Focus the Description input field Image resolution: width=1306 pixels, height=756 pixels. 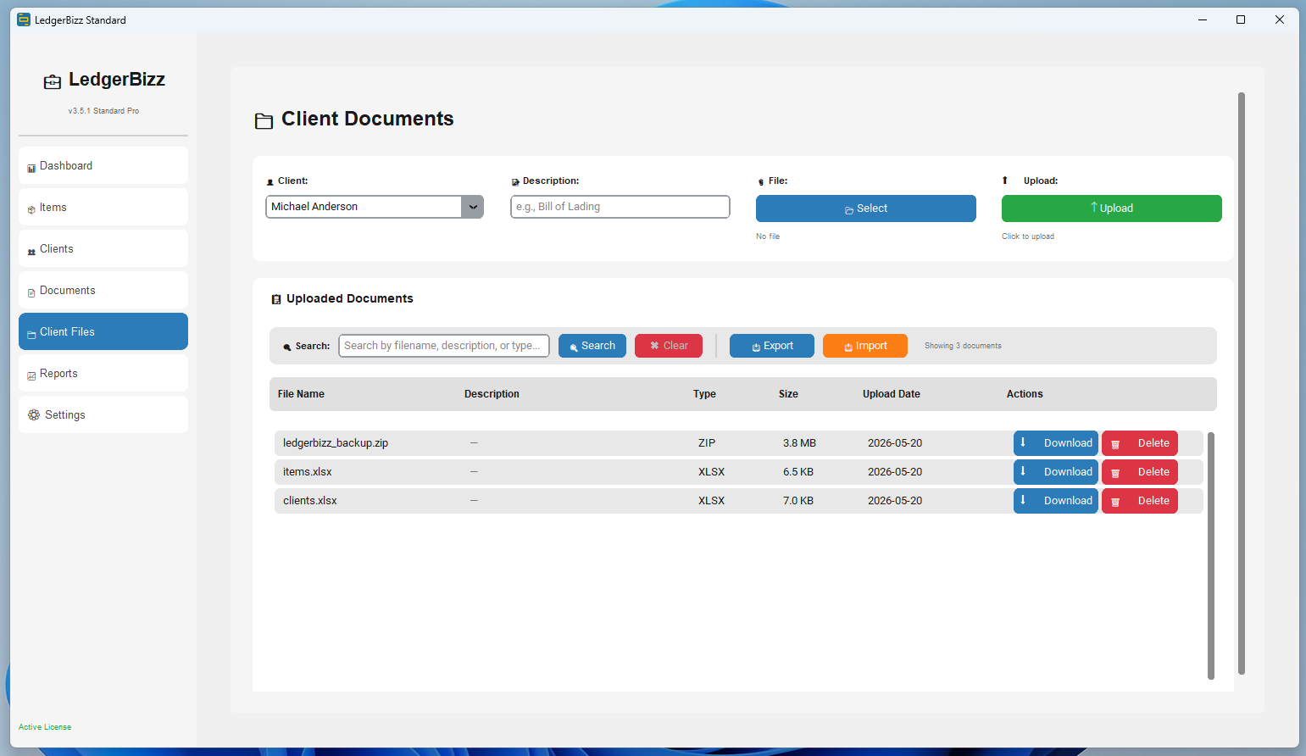click(x=620, y=207)
